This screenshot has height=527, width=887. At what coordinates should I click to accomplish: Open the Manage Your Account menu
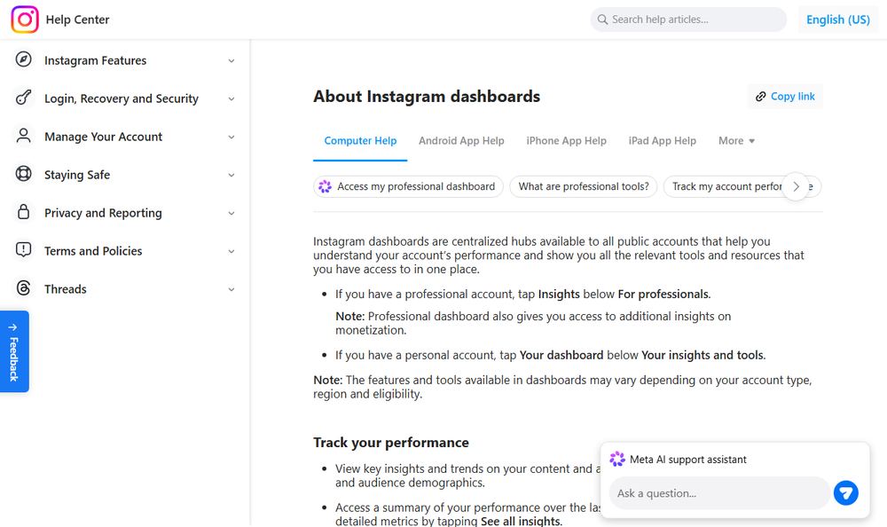click(x=125, y=137)
